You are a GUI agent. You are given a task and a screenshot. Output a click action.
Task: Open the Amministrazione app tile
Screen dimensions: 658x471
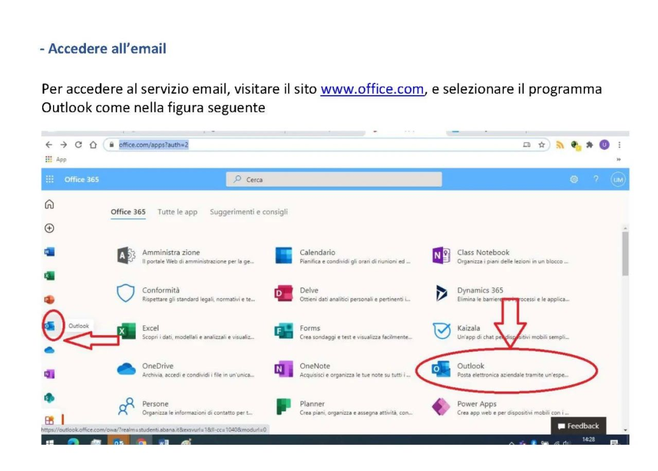(x=186, y=256)
